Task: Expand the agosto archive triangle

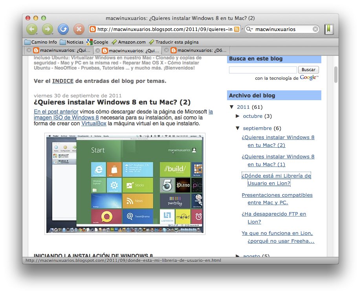Action: tap(238, 256)
